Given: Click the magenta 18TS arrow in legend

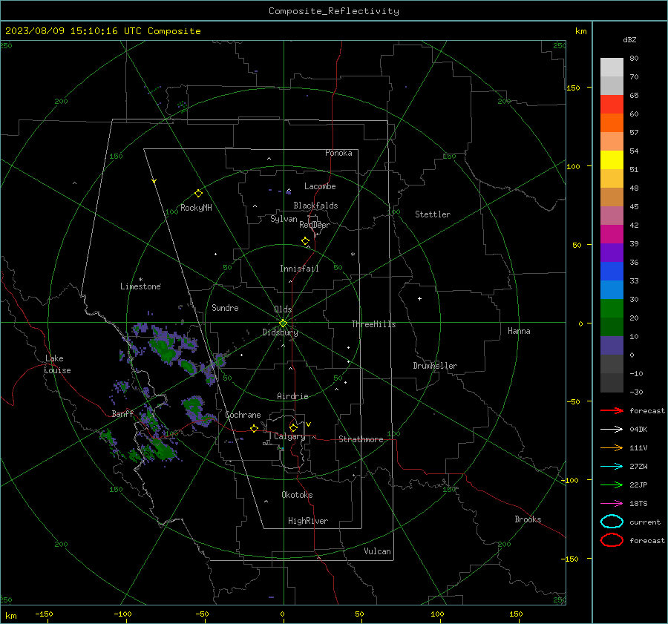Looking at the screenshot, I should (x=612, y=504).
